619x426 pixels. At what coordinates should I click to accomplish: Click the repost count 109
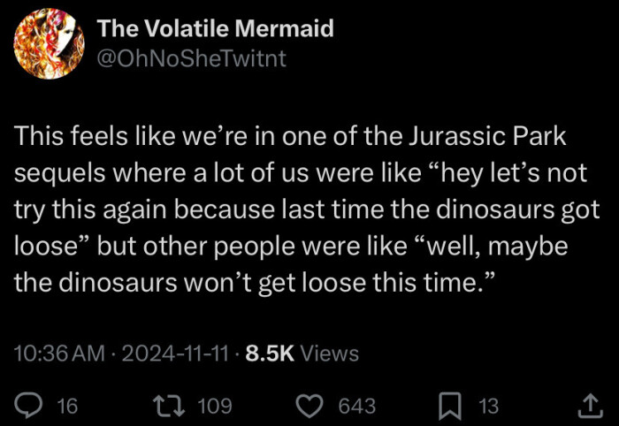coord(215,406)
